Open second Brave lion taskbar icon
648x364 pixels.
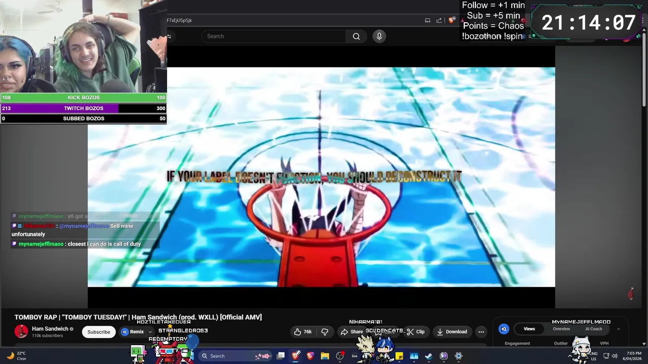(x=310, y=356)
